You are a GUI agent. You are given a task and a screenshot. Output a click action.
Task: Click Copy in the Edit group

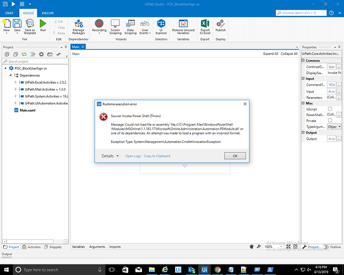[59, 28]
